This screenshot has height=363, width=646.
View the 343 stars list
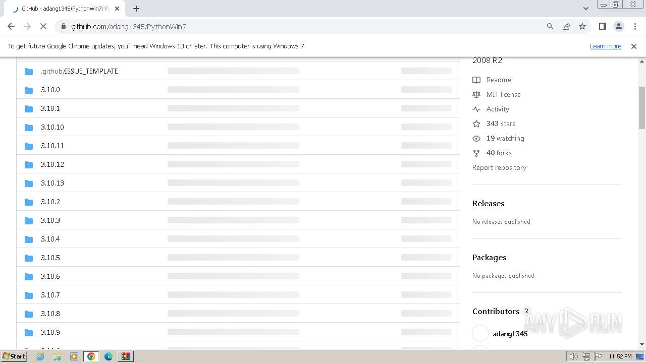[x=501, y=124]
